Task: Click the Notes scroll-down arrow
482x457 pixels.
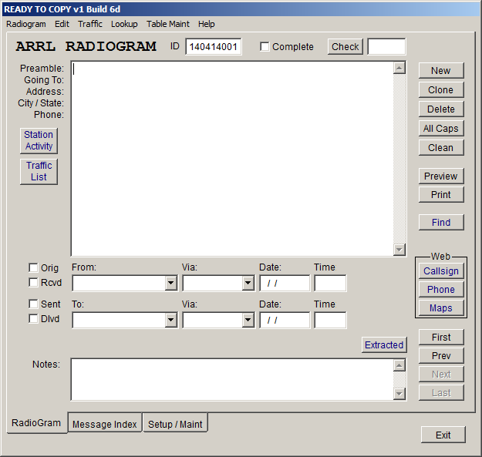Action: click(x=399, y=394)
